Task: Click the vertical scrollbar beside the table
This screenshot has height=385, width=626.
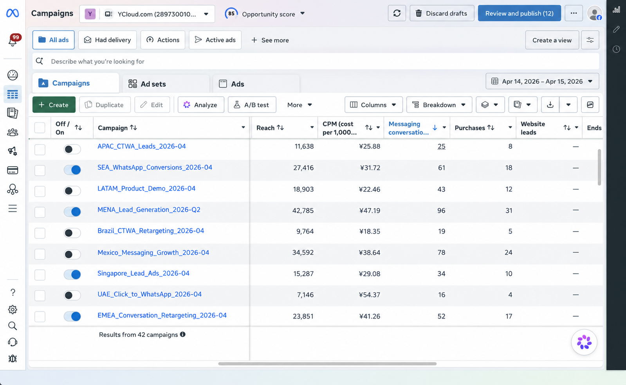Action: (x=599, y=167)
